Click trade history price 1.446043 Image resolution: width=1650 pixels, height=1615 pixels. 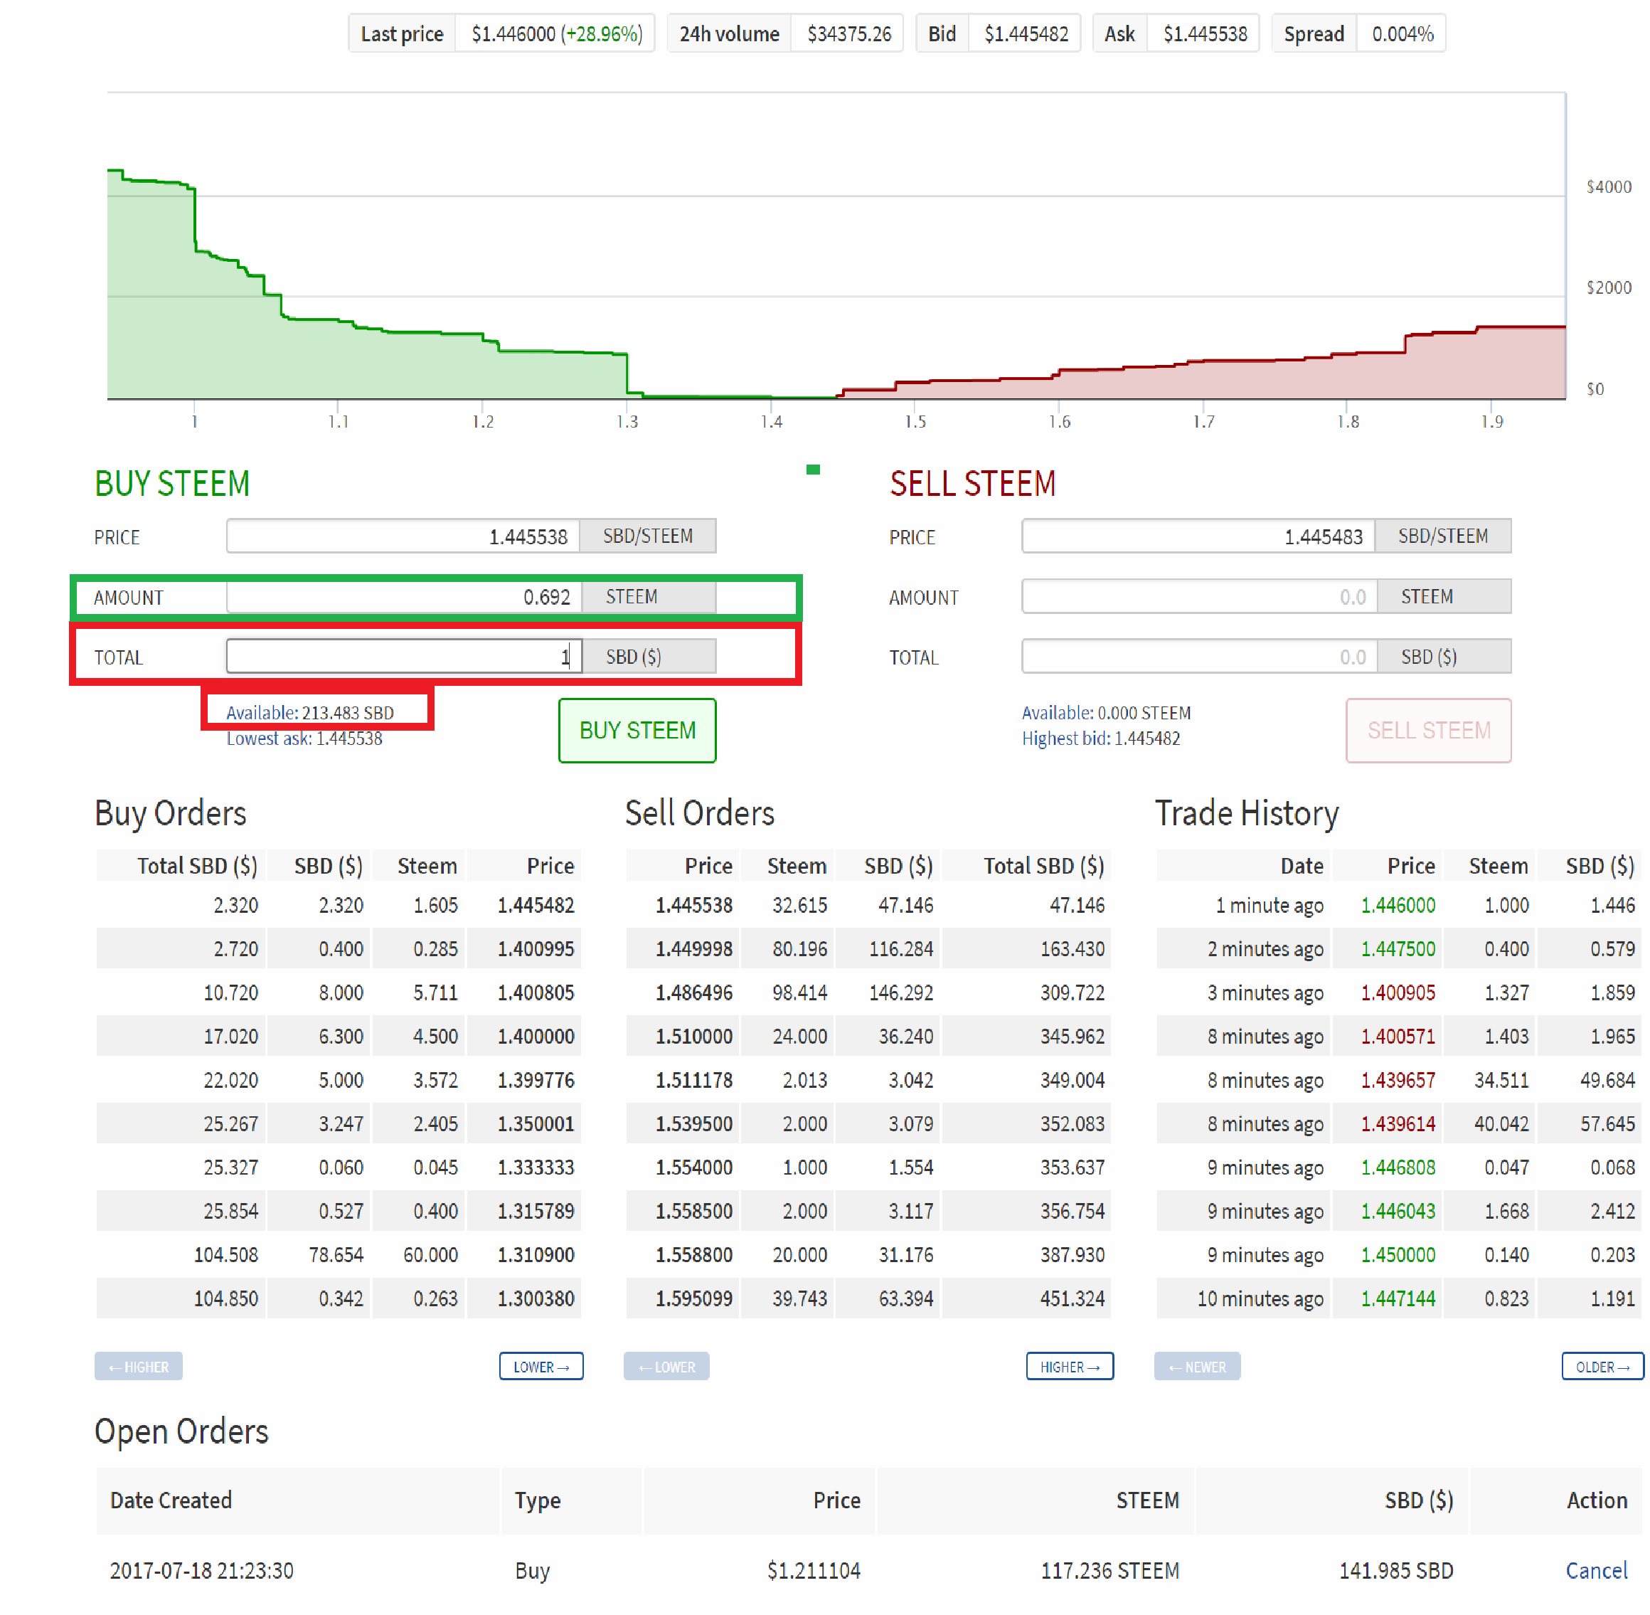pyautogui.click(x=1398, y=1210)
